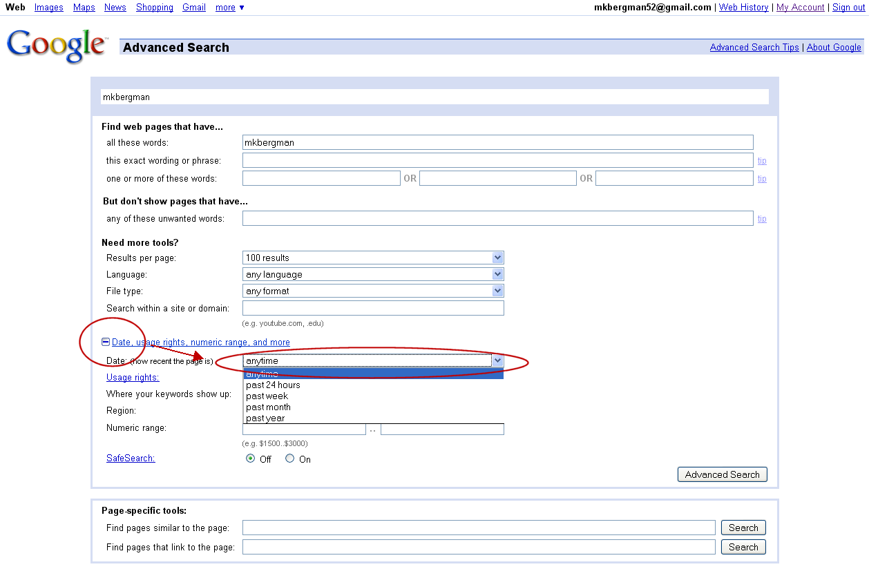Click third 'one or more' OR field

[674, 178]
